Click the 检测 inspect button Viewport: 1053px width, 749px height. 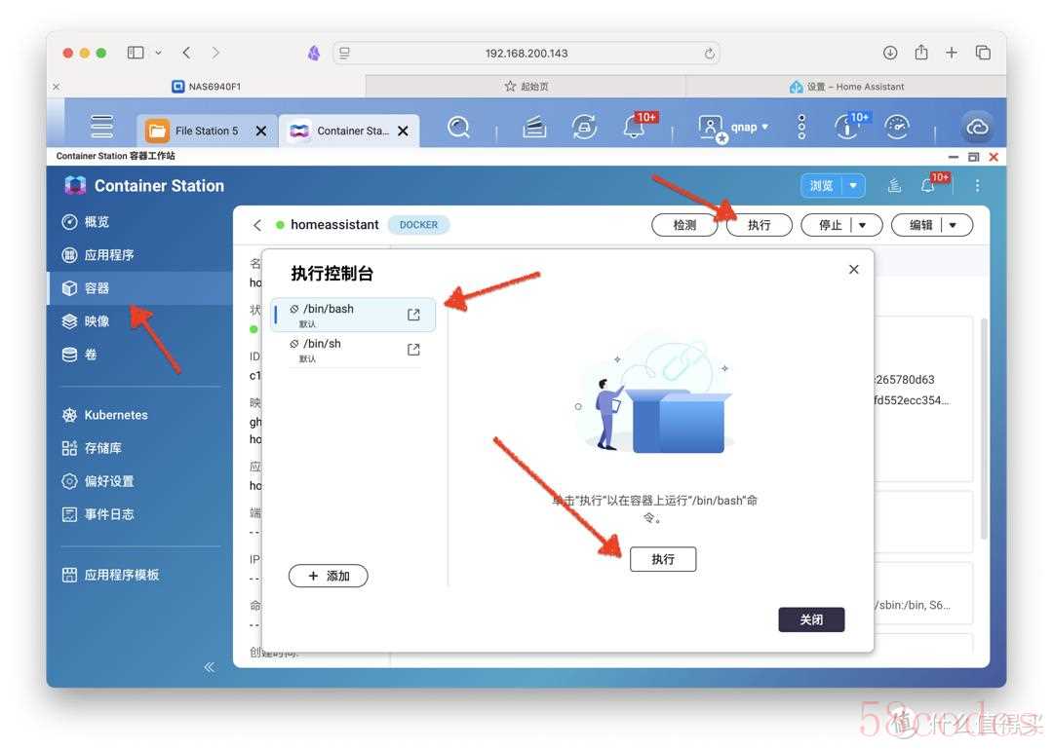(x=684, y=225)
